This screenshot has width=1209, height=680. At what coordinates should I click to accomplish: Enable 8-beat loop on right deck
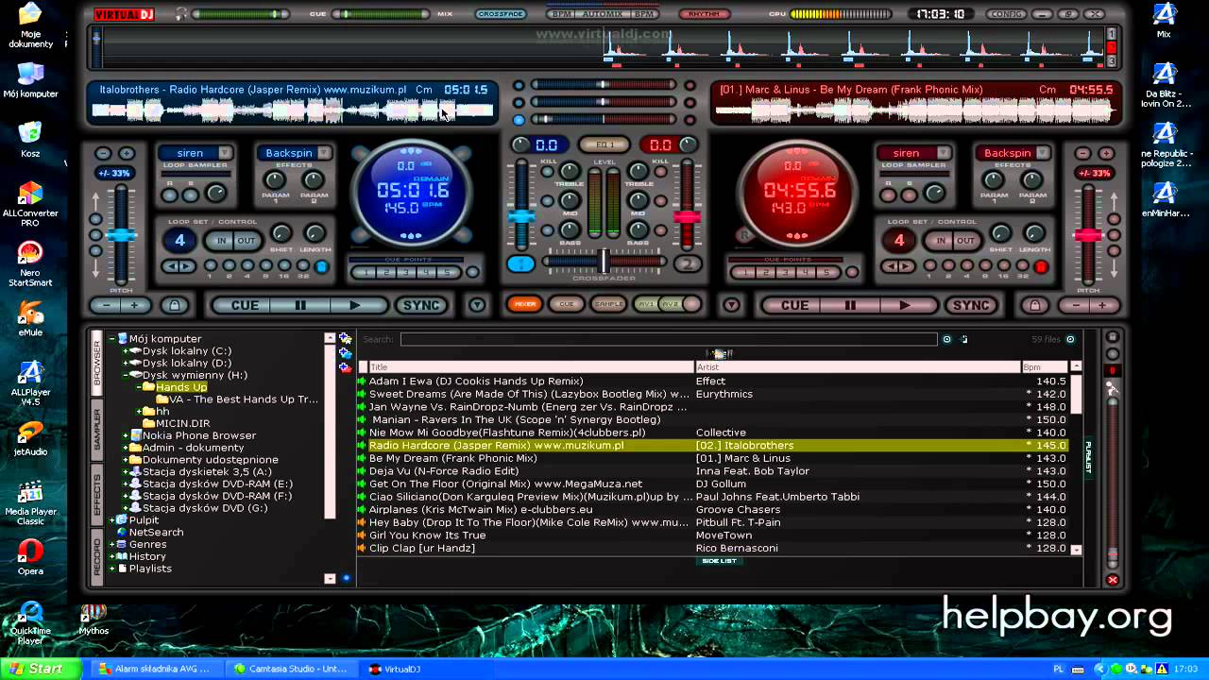click(x=984, y=266)
